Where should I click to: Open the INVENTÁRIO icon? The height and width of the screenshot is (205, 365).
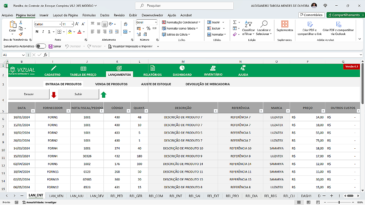[x=213, y=68]
